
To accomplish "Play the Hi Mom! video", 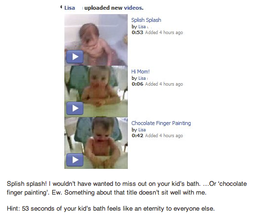I will tap(75, 108).
